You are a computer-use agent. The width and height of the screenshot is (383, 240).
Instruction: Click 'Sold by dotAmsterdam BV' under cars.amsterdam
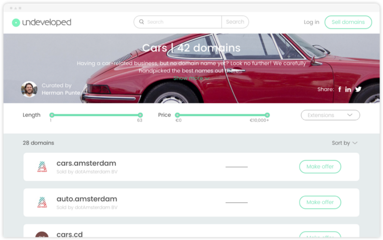[87, 172]
